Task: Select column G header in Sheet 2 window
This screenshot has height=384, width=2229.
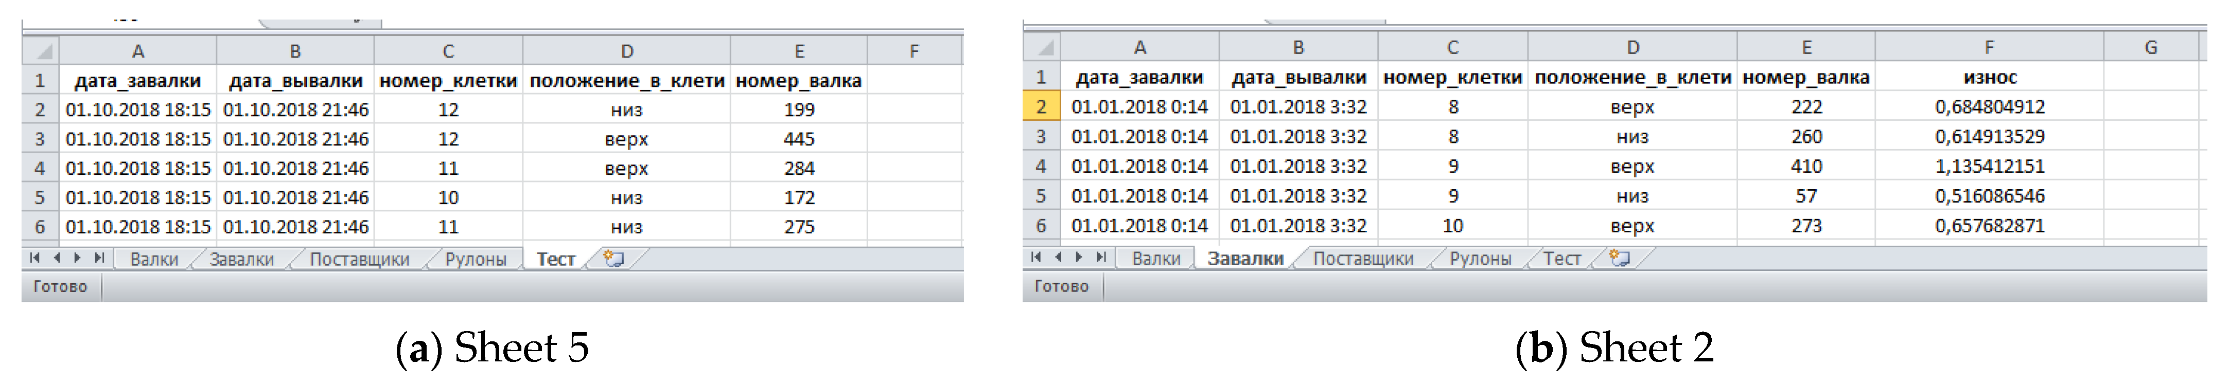Action: pyautogui.click(x=2150, y=48)
